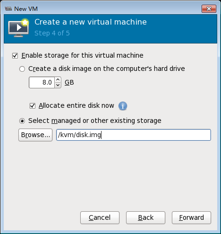The image size is (221, 234).
Task: Click the storage path field /kvm/disk.img
Action: [134, 135]
